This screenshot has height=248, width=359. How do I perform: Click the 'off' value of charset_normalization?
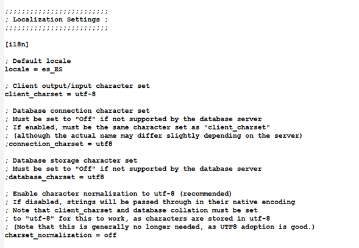(x=110, y=235)
